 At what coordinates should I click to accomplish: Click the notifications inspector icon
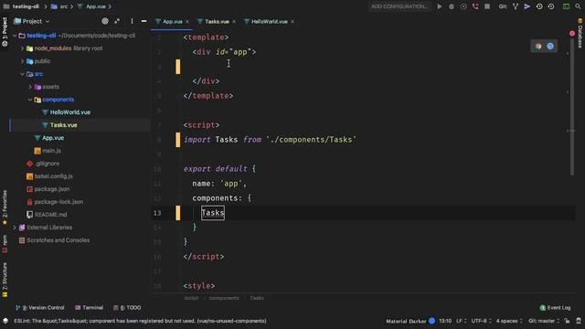tap(579, 321)
